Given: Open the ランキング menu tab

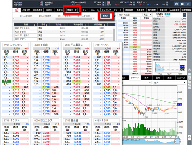Looking at the screenshot, I should (106, 10).
